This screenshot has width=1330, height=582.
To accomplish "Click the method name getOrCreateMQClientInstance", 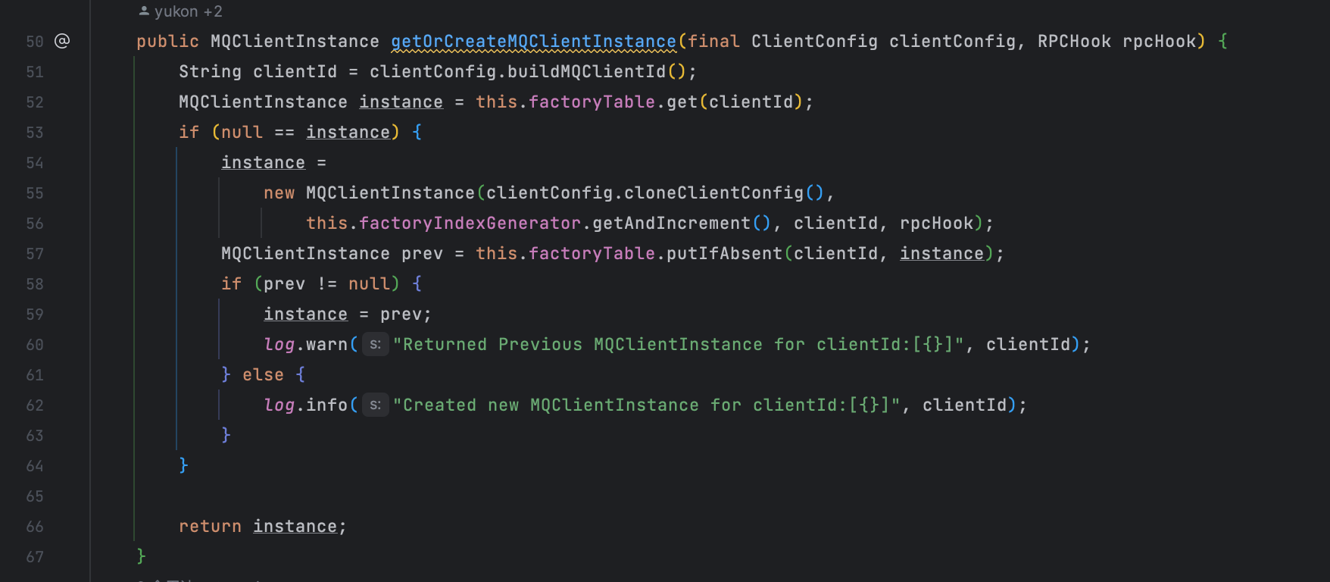I will click(x=533, y=41).
